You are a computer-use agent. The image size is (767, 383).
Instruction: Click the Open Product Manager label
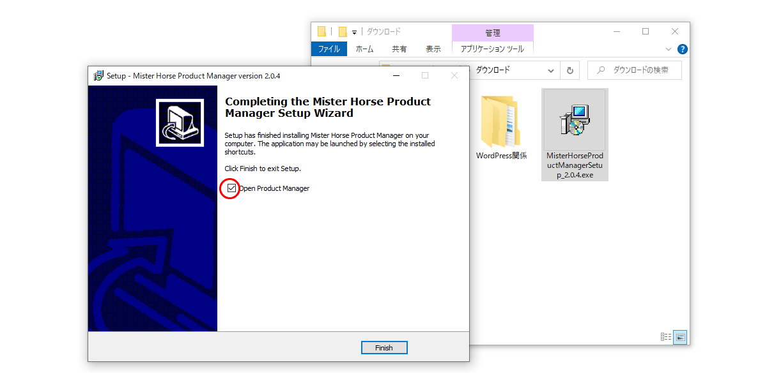coord(274,188)
